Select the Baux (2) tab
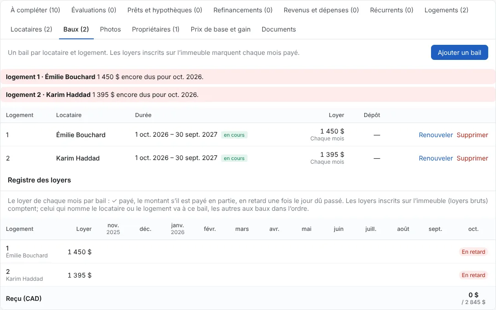The width and height of the screenshot is (496, 310). [x=76, y=29]
